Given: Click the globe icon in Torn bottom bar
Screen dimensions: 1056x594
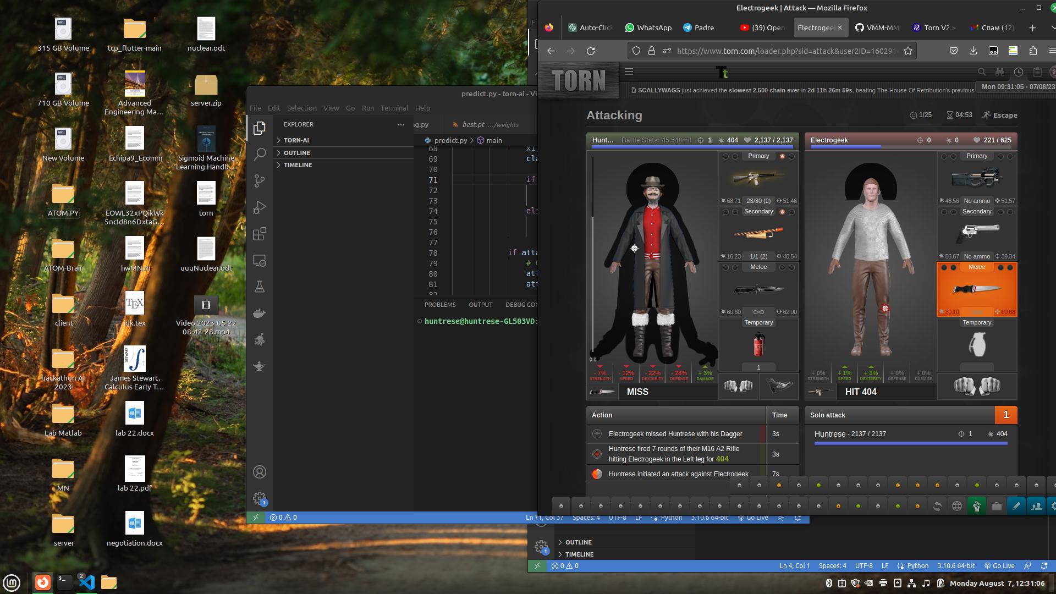Looking at the screenshot, I should (x=957, y=506).
